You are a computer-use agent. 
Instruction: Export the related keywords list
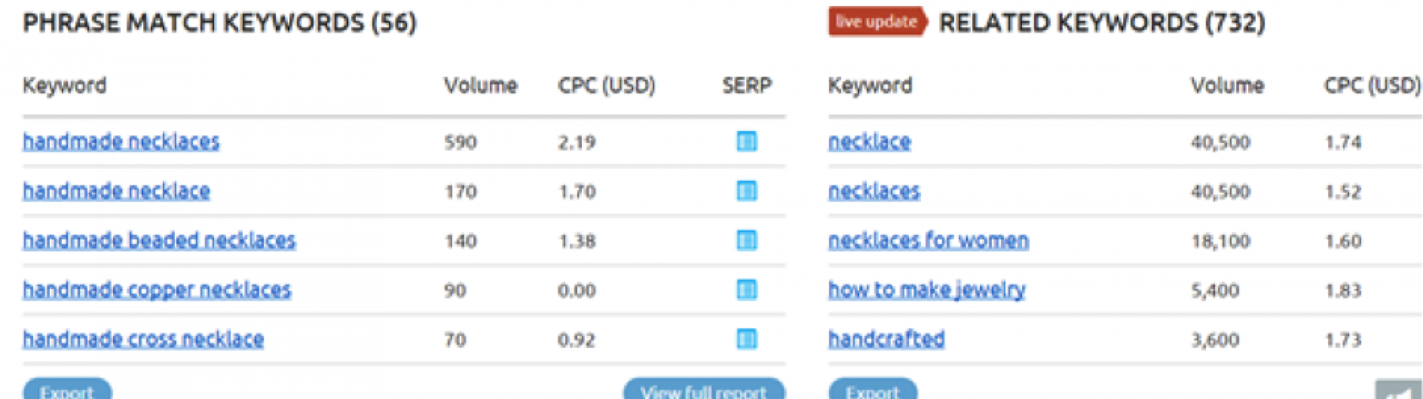pyautogui.click(x=872, y=390)
